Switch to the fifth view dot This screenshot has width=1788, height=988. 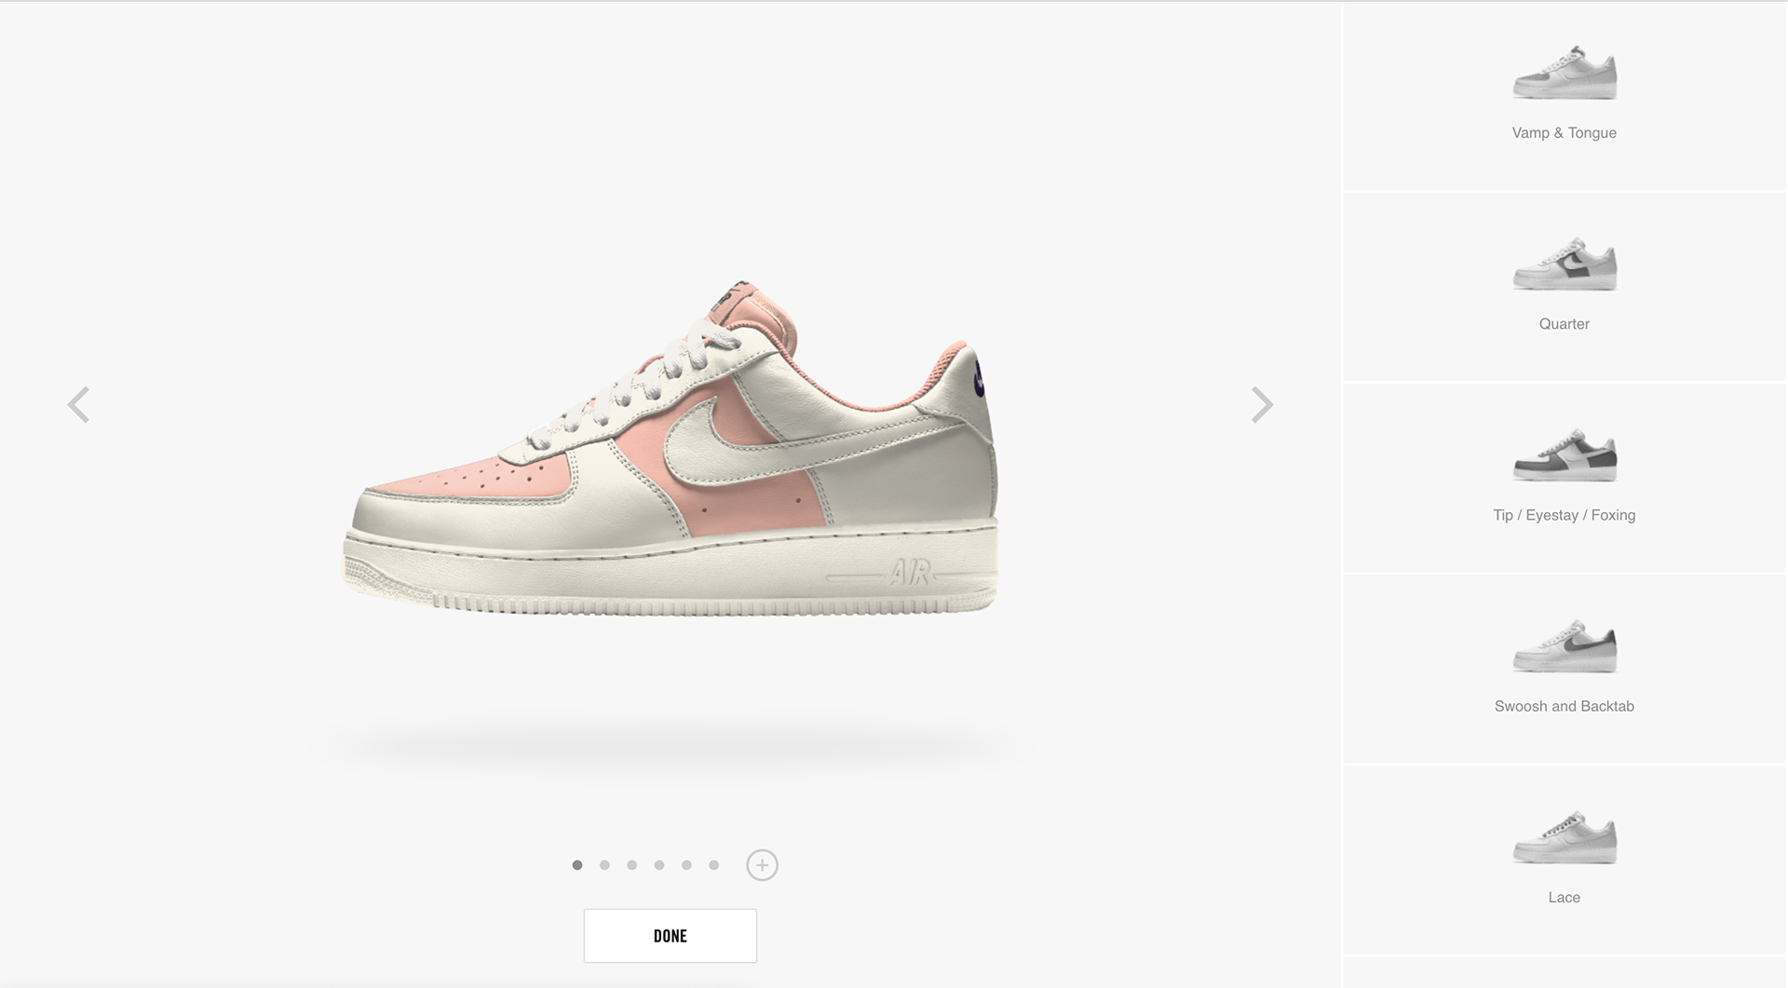click(686, 865)
